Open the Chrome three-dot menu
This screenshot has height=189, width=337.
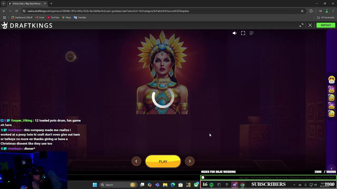333,11
